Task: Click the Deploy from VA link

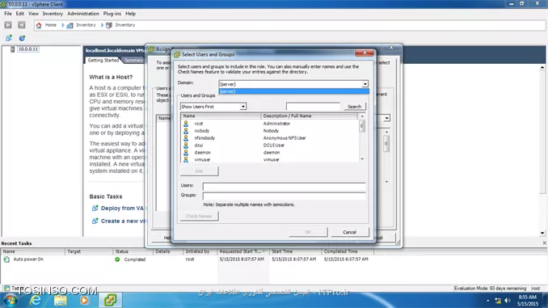Action: click(x=122, y=208)
